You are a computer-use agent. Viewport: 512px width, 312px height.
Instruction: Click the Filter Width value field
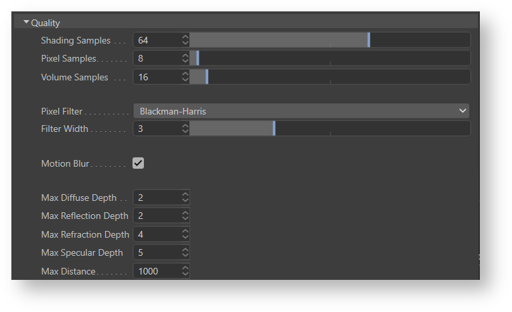click(x=157, y=129)
